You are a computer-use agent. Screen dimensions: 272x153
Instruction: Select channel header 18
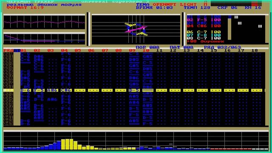coord(255,51)
